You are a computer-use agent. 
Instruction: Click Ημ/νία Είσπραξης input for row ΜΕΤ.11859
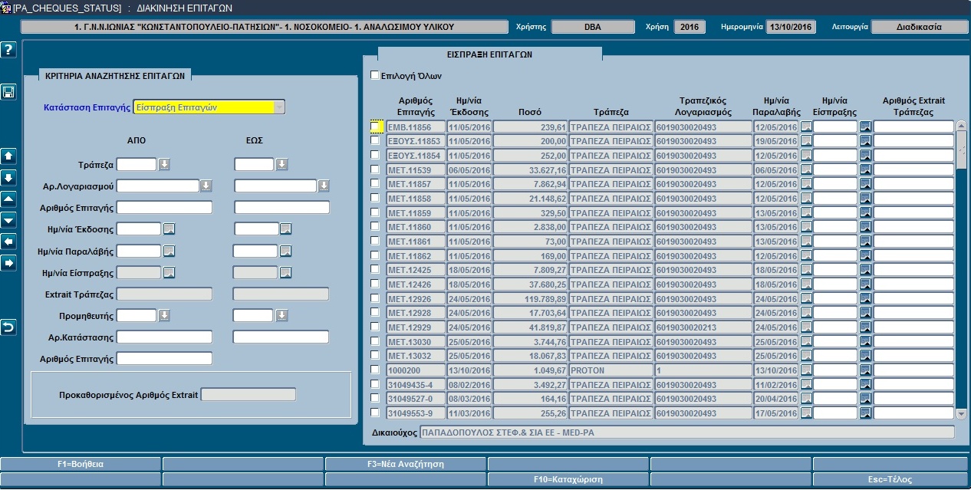coord(835,212)
